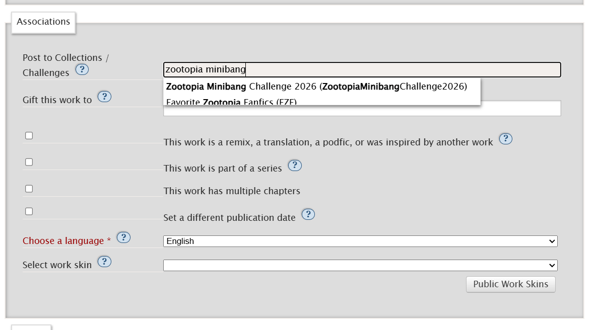Click the Public Work Skins button

pyautogui.click(x=510, y=284)
